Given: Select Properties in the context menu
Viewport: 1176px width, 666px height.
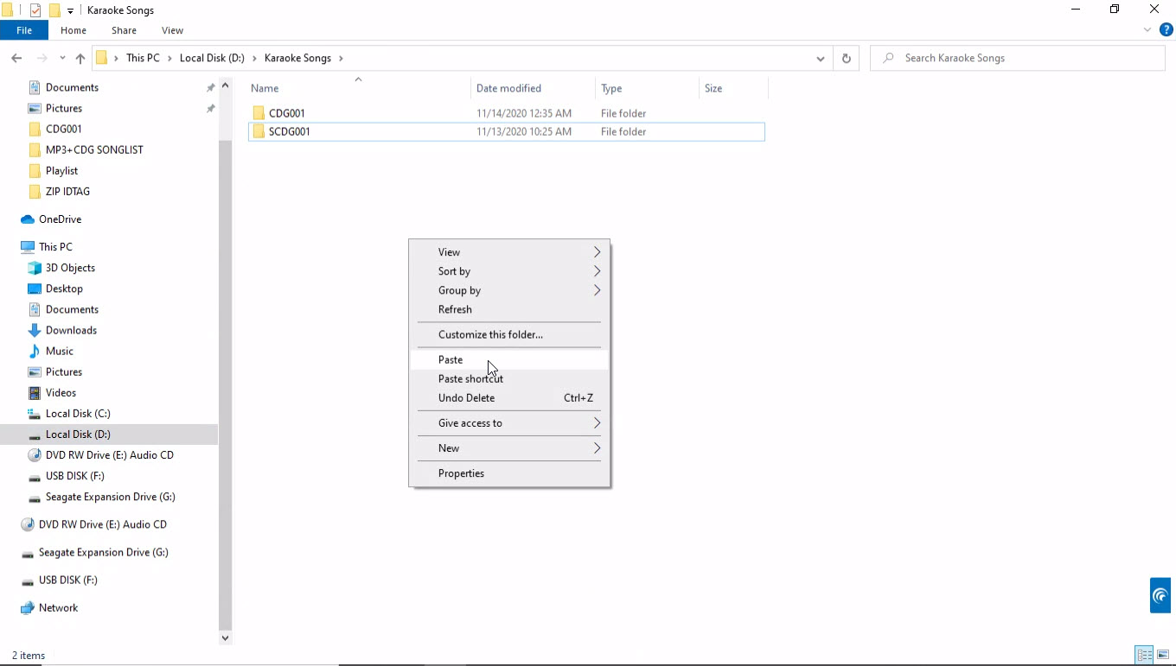Looking at the screenshot, I should (461, 473).
